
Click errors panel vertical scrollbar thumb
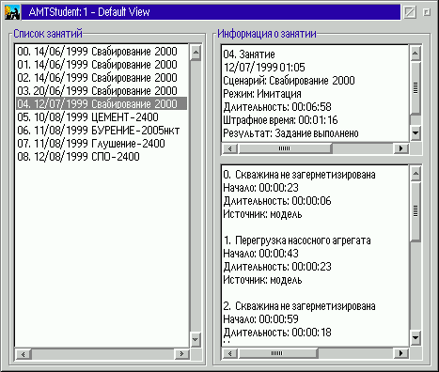click(x=415, y=211)
